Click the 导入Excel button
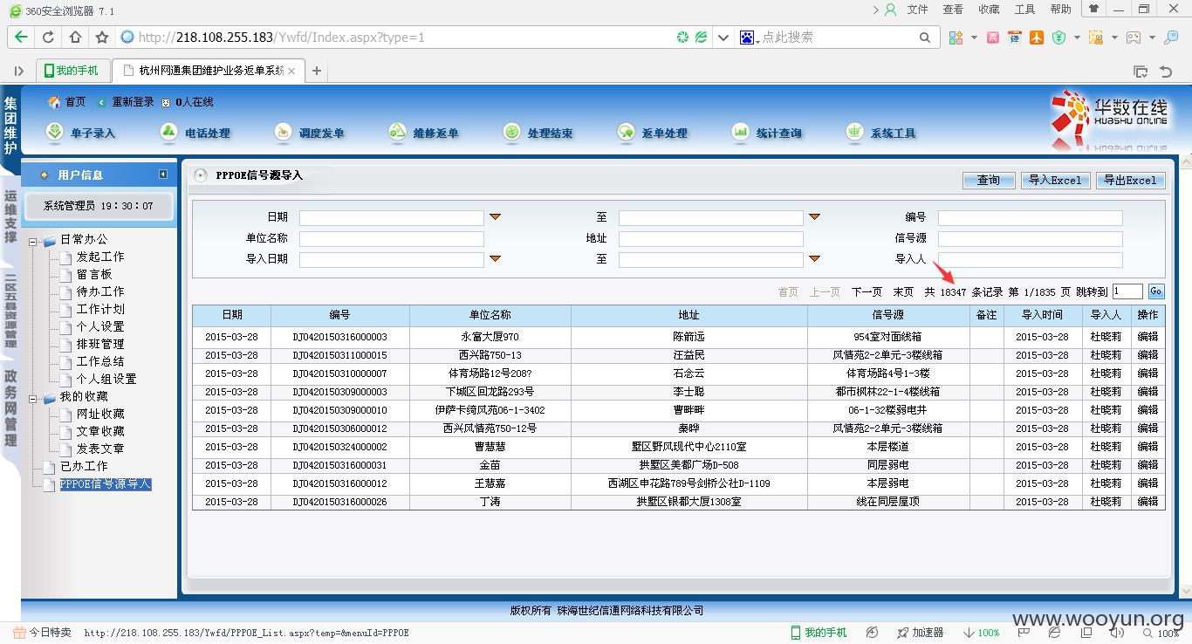This screenshot has width=1192, height=644. pos(1055,180)
